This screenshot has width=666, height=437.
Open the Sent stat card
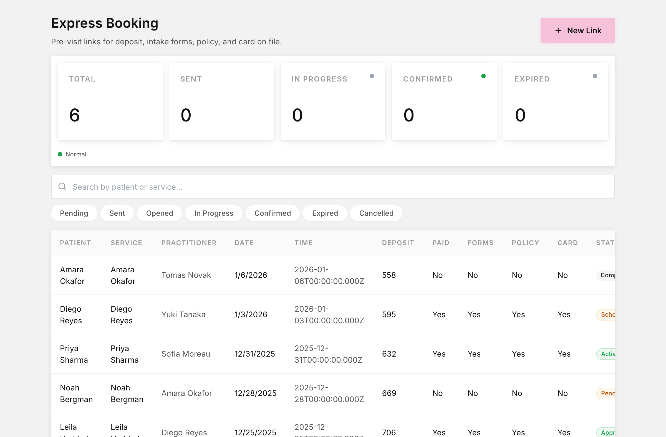(x=221, y=101)
